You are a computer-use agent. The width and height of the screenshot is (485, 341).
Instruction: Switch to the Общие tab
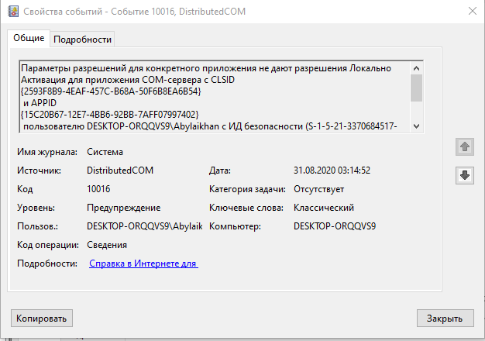pos(29,38)
